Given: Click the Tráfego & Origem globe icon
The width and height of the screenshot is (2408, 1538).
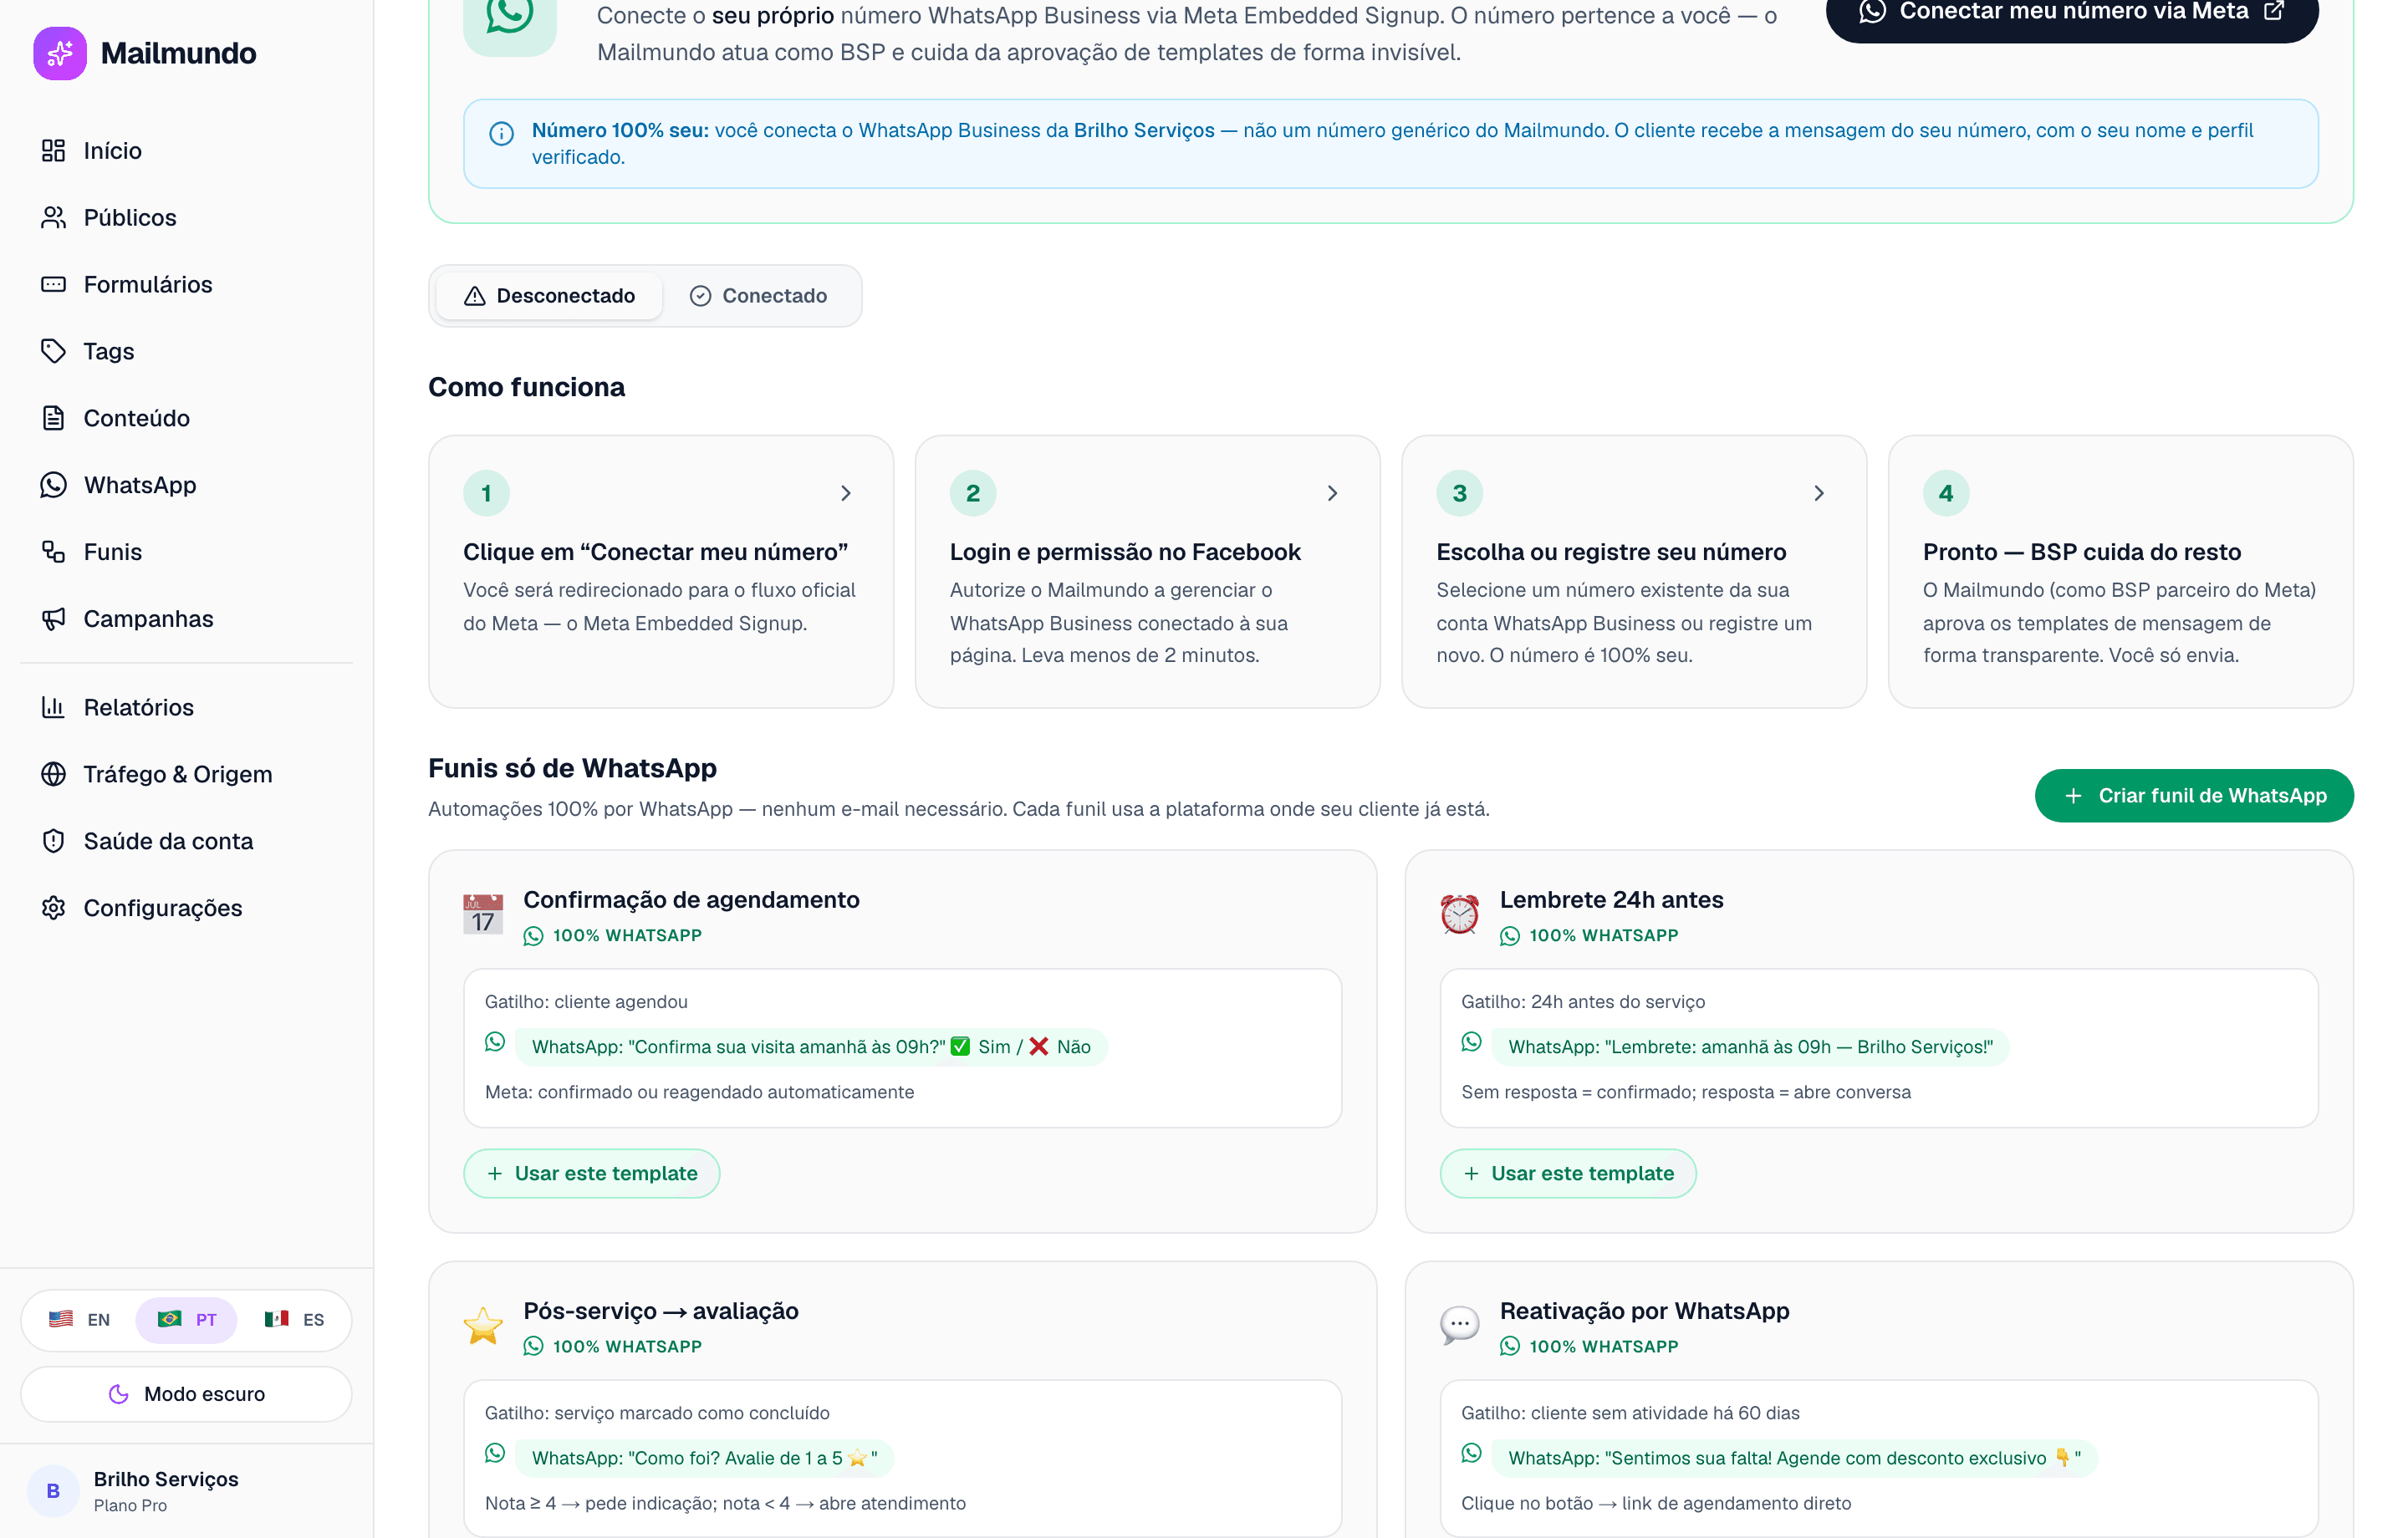Looking at the screenshot, I should [x=53, y=774].
